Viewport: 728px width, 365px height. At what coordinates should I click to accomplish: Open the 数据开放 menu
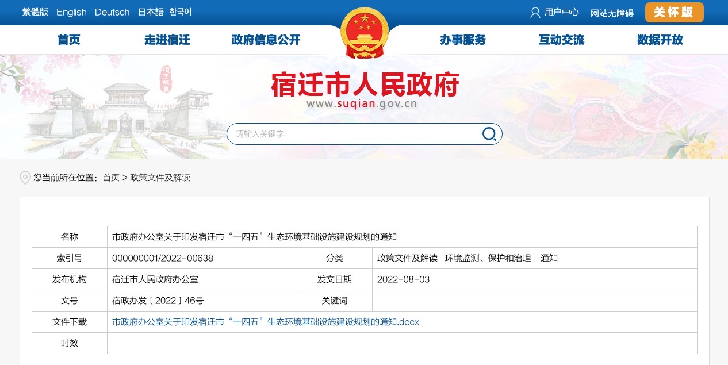660,40
